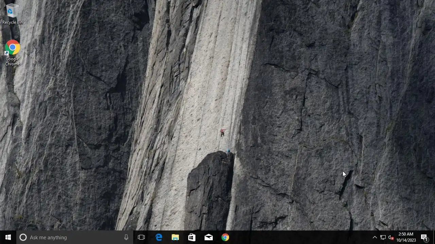This screenshot has height=244, width=435.
Task: Open the Mail app from the taskbar
Action: tap(208, 237)
